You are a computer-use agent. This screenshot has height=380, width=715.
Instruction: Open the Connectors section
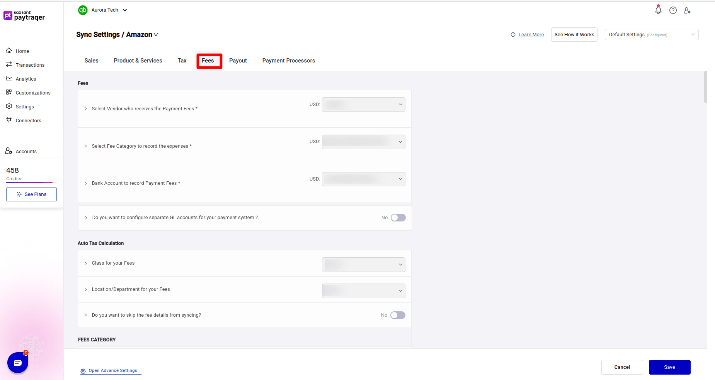click(x=9, y=120)
